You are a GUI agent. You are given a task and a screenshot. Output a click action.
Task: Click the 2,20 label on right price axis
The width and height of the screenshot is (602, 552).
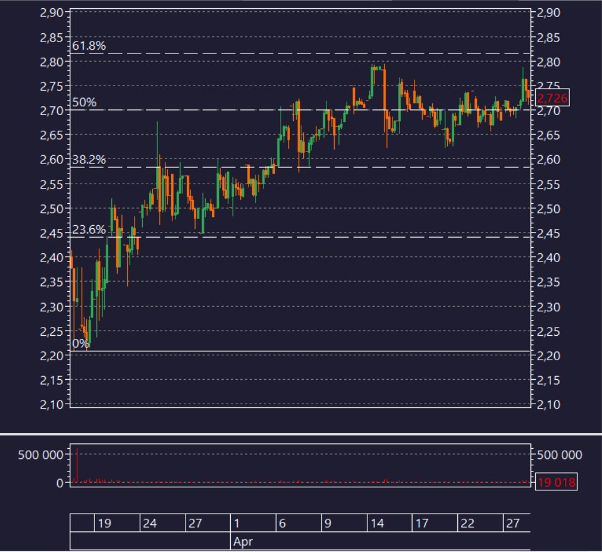tap(549, 356)
